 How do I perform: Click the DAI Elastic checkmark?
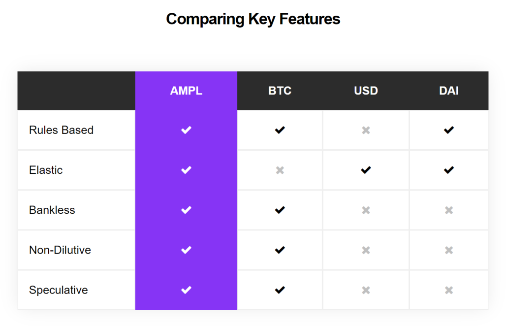[448, 170]
